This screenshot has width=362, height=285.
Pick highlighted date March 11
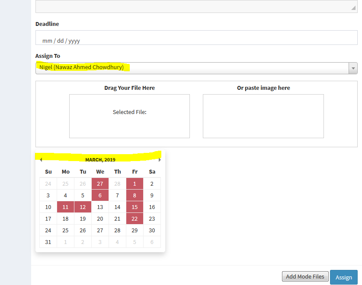click(x=65, y=207)
